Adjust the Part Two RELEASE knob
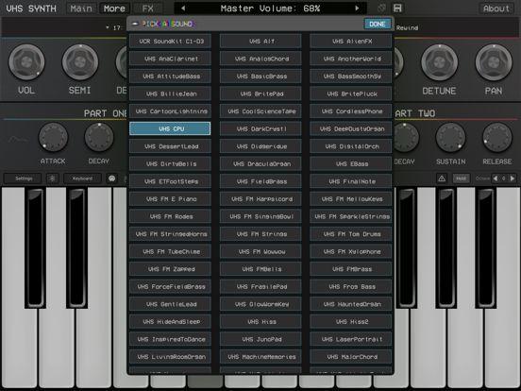The height and width of the screenshot is (391, 521). coord(497,137)
